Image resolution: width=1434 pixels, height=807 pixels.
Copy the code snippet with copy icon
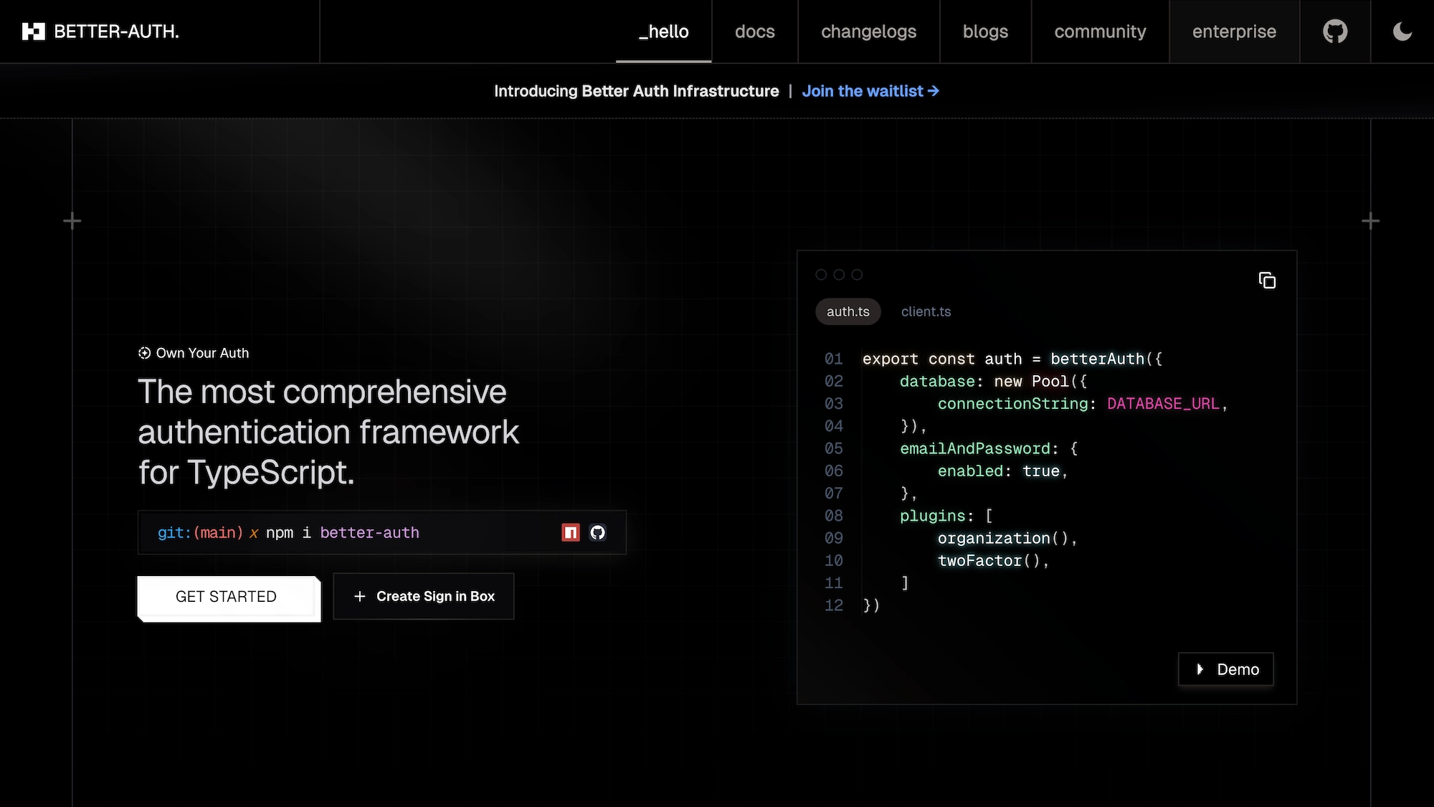[x=1267, y=280]
